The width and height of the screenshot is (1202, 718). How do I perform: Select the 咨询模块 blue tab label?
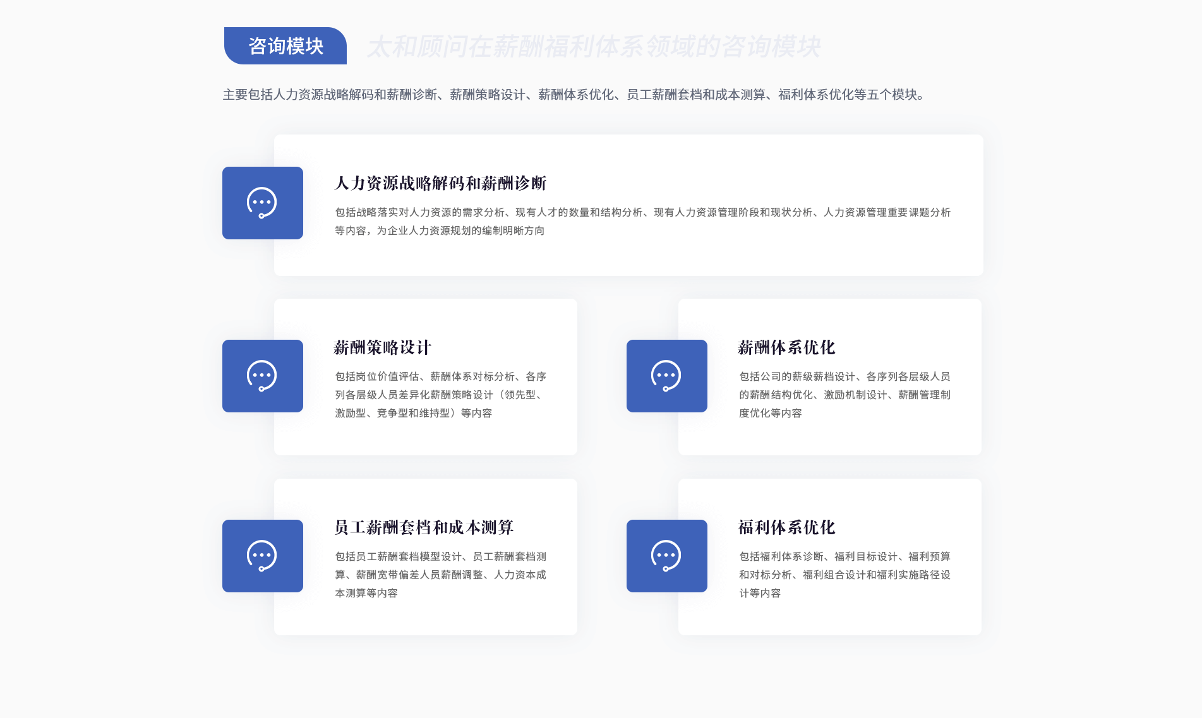[x=285, y=45]
